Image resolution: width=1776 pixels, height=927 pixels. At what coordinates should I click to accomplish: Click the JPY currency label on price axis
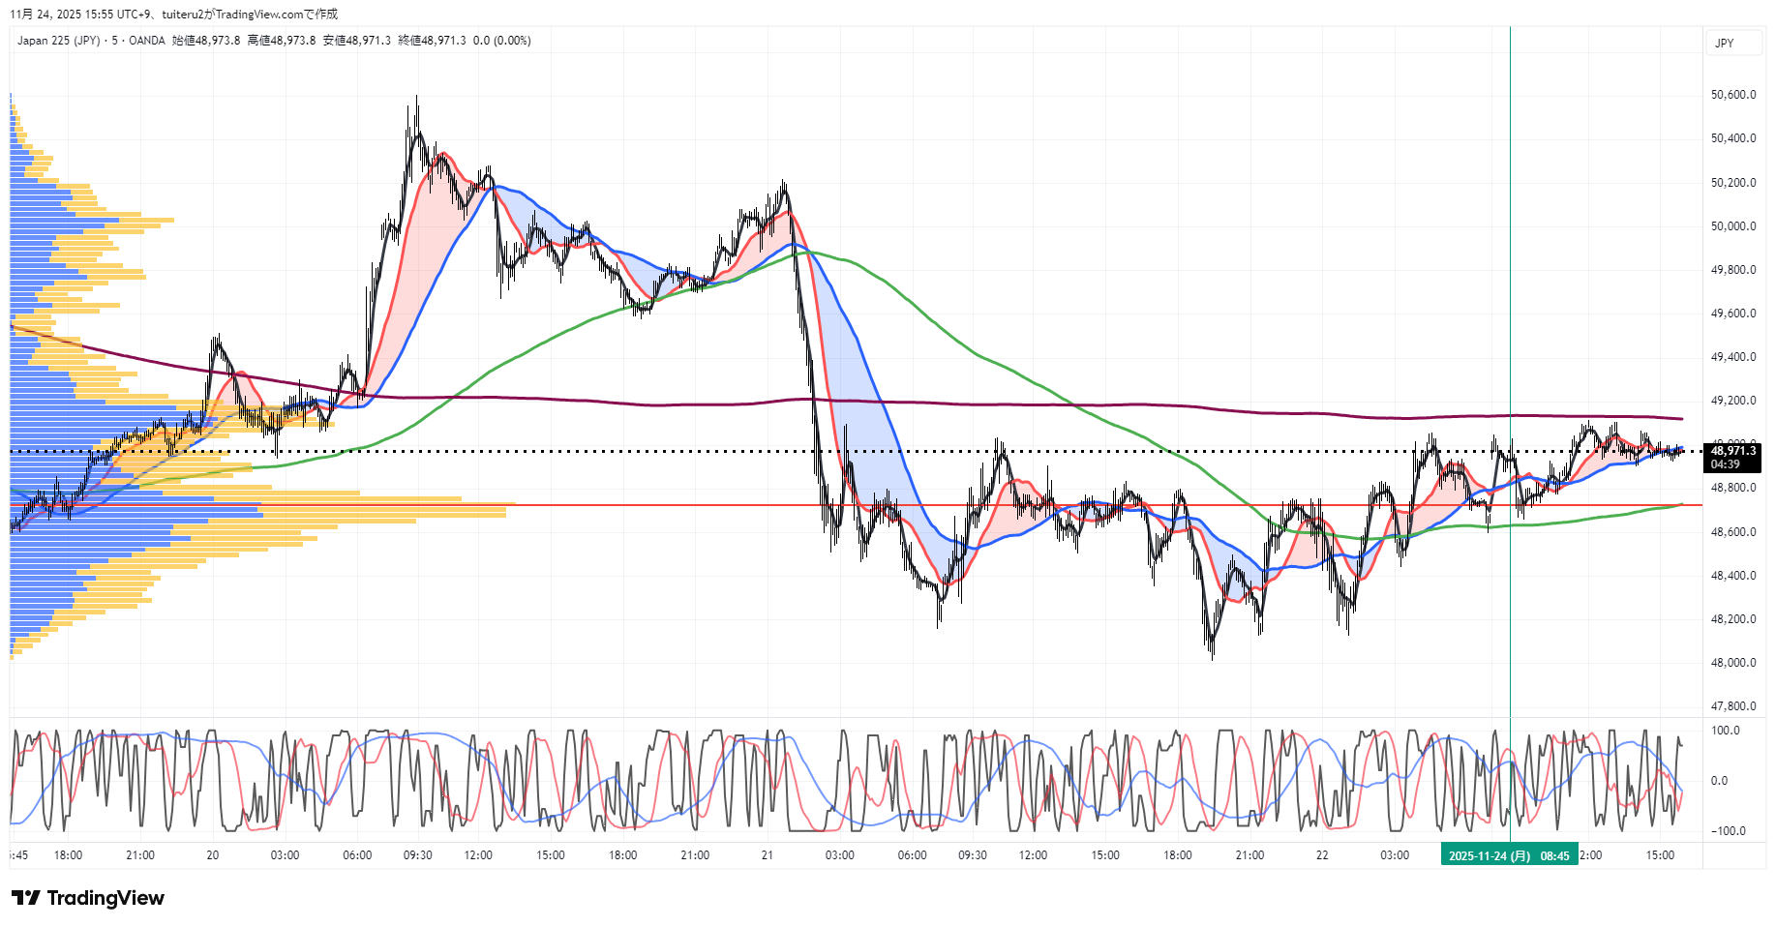(x=1724, y=44)
